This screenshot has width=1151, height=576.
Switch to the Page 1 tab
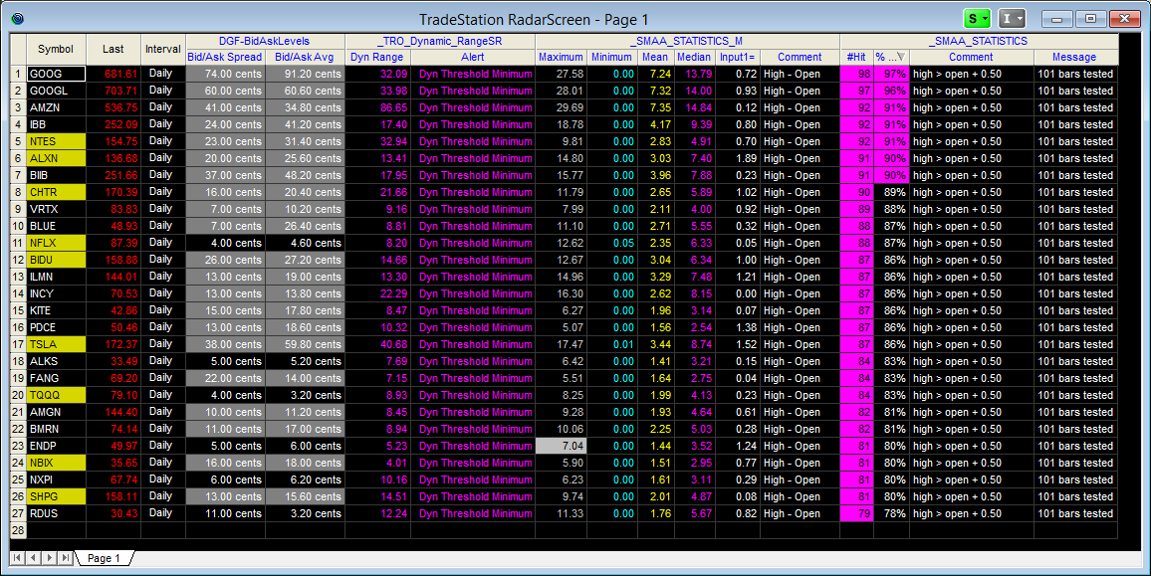(104, 558)
